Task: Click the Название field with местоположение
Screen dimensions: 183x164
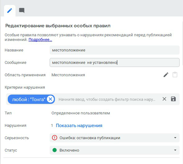Action: 114,50
